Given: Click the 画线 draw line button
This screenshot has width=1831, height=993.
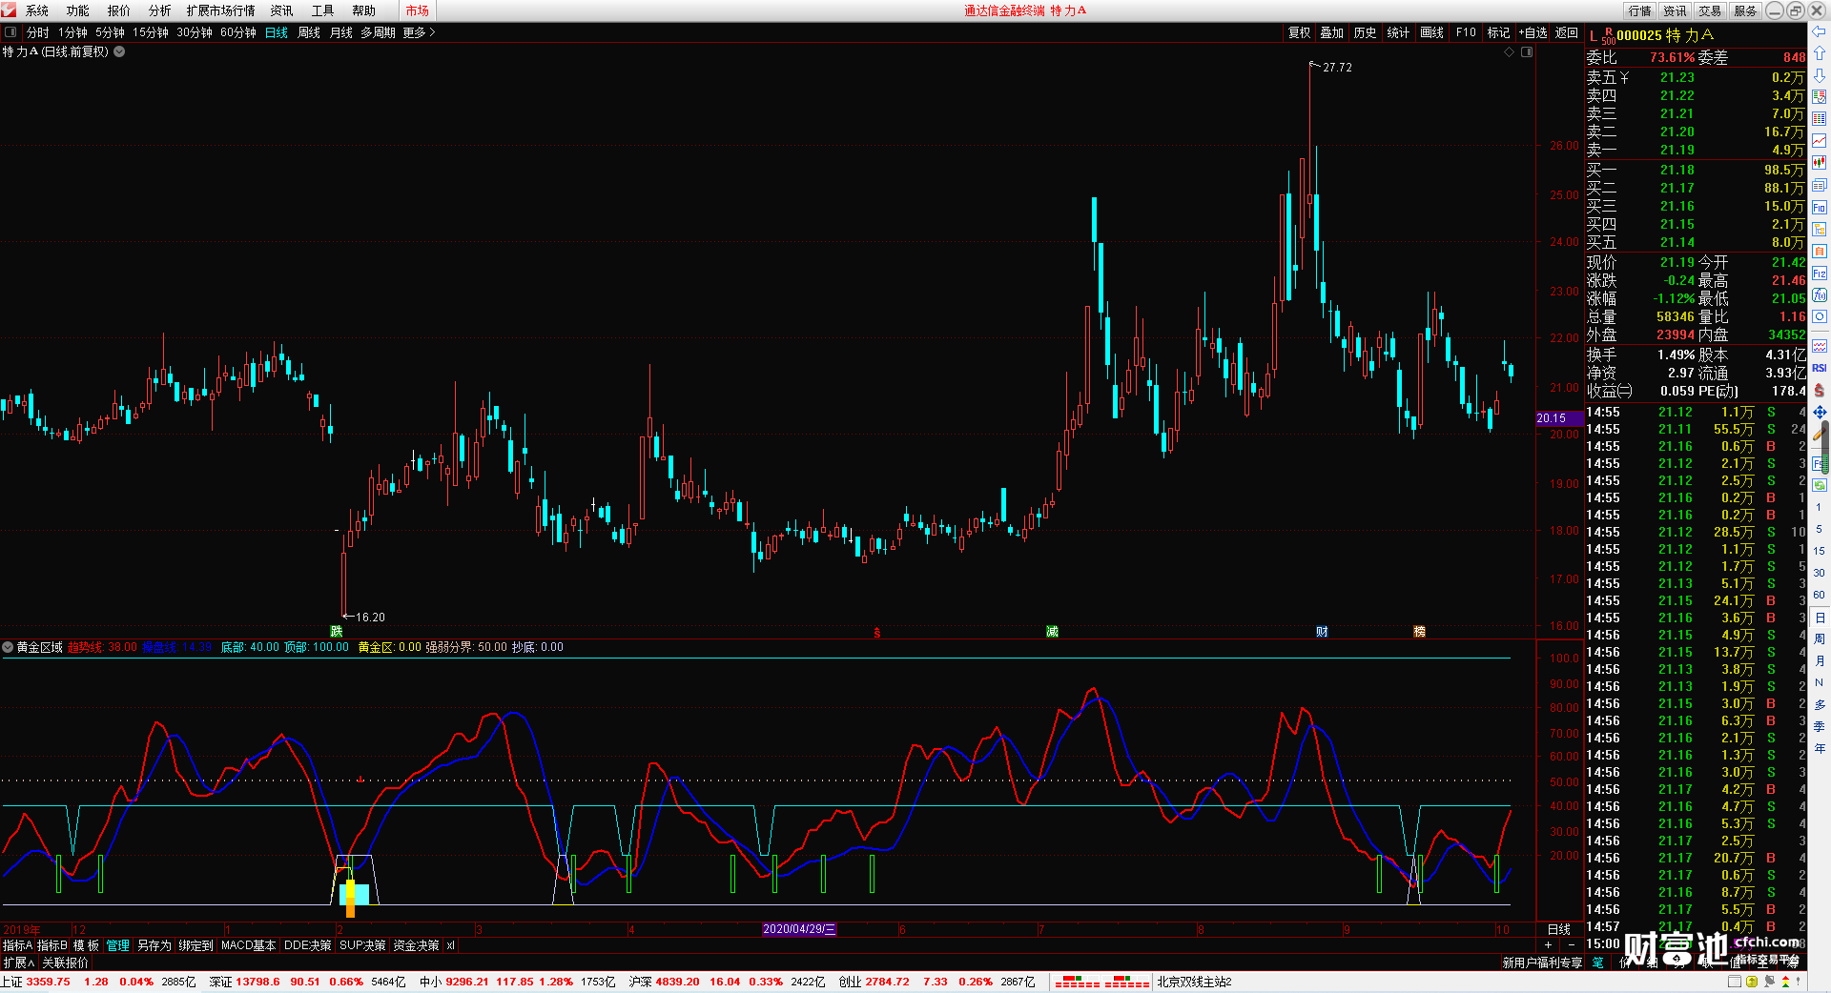Looking at the screenshot, I should click(x=1432, y=32).
